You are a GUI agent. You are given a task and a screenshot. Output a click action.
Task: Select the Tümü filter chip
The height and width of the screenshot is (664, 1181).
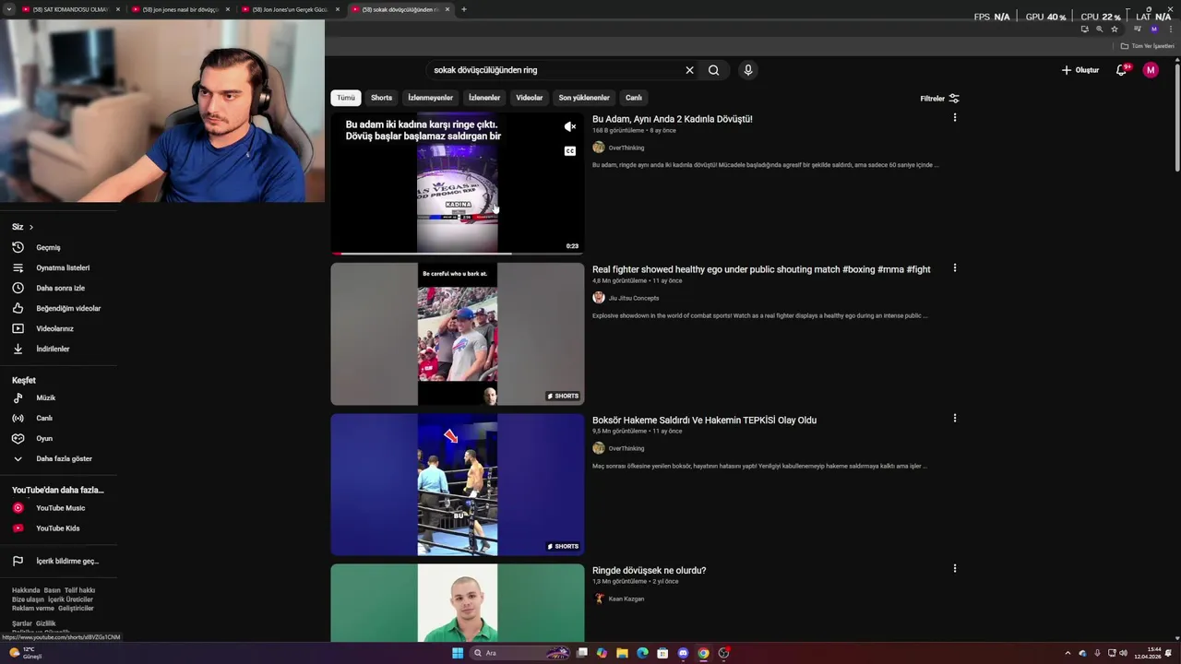(x=346, y=98)
